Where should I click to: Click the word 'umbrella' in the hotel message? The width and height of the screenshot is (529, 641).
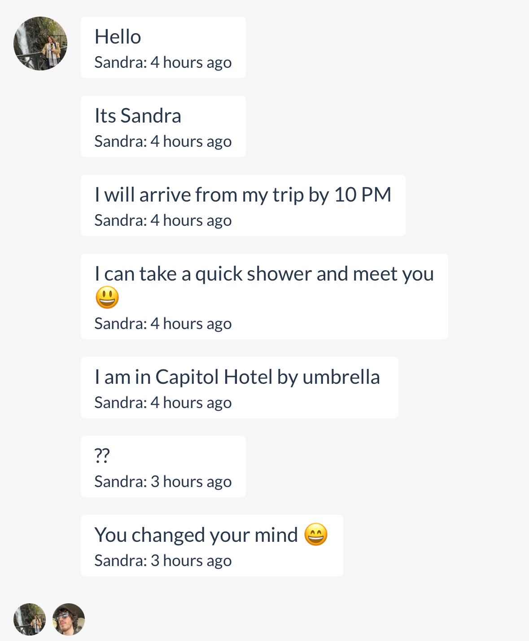tap(341, 377)
